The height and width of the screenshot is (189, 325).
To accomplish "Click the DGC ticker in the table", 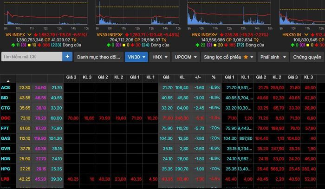I will pos(6,118).
